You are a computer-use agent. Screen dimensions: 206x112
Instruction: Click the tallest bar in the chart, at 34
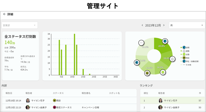coord(75,55)
